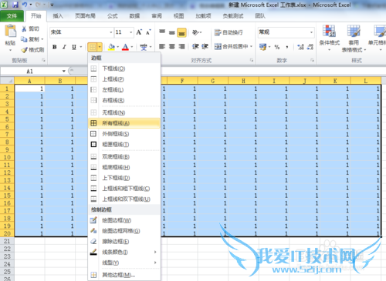Image resolution: width=386 pixels, height=281 pixels.
Task: Switch to the 页面布局 tab
Action: (85, 16)
